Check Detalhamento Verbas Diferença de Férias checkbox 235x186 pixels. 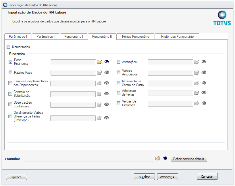point(10,116)
